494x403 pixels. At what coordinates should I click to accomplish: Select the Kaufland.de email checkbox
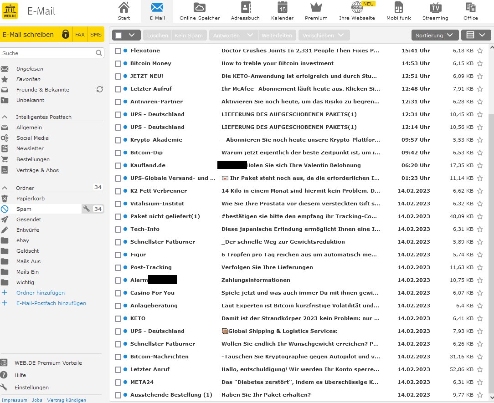(x=118, y=166)
